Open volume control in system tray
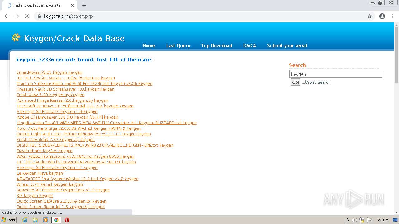Image resolution: width=399 pixels, height=224 pixels. [354, 220]
